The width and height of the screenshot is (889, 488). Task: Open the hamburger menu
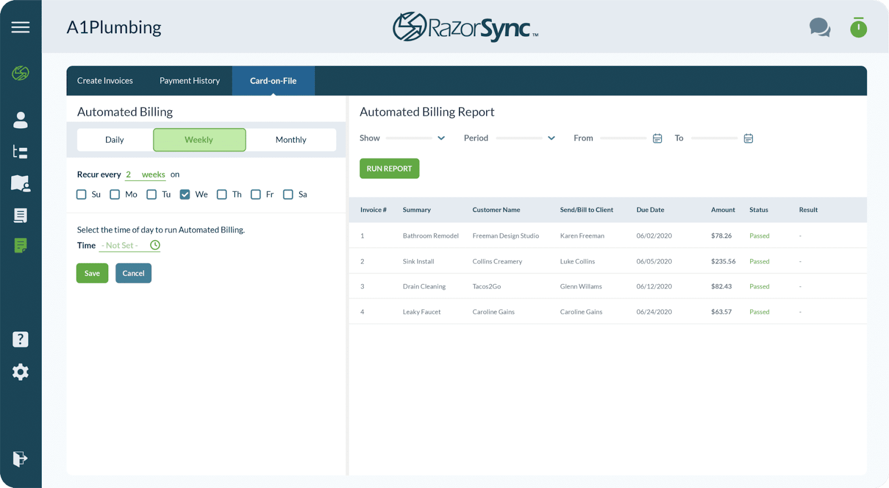(21, 27)
